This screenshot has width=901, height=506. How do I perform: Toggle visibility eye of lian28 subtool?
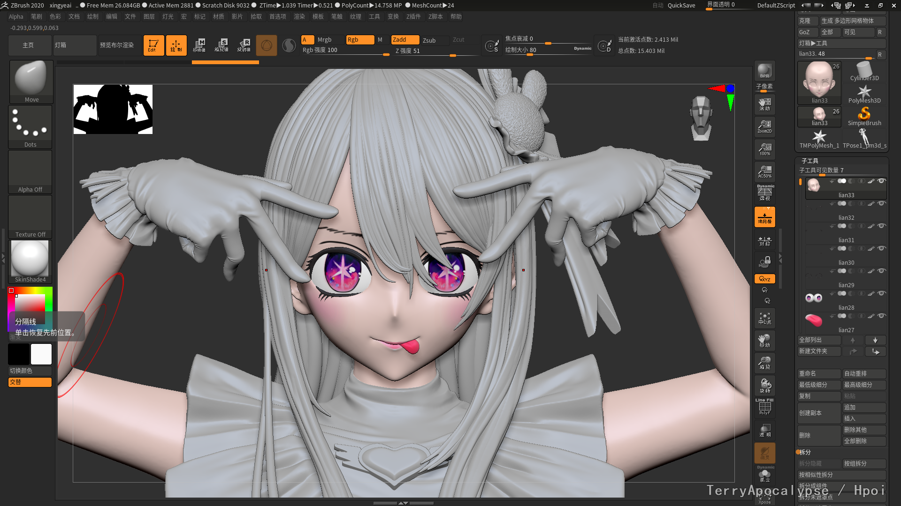click(x=882, y=293)
